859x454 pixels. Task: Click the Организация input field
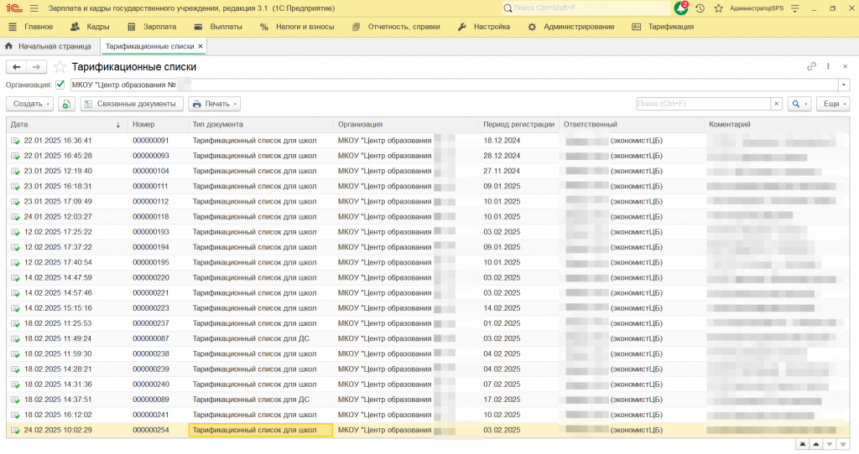[455, 85]
